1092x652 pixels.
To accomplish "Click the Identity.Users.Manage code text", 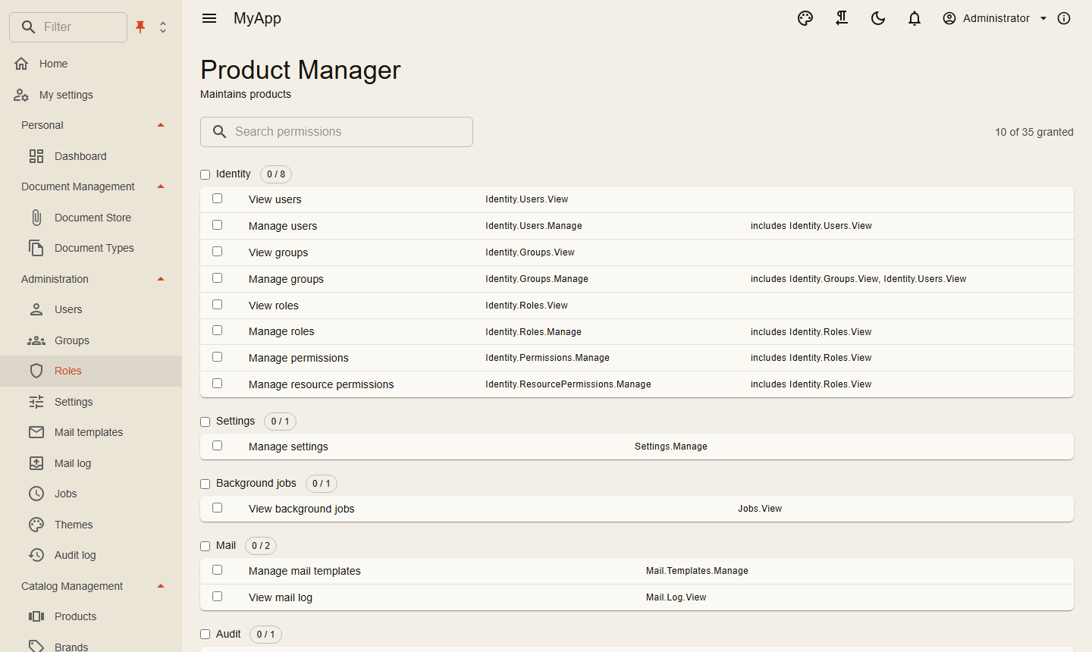I will [x=534, y=226].
